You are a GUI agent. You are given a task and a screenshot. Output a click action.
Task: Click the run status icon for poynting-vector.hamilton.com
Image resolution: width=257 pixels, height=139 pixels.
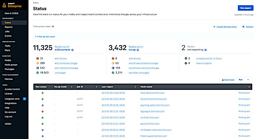[x=43, y=105]
